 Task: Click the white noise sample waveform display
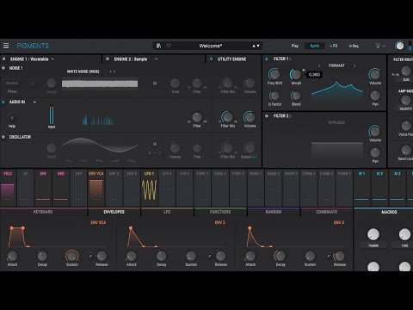pos(100,84)
